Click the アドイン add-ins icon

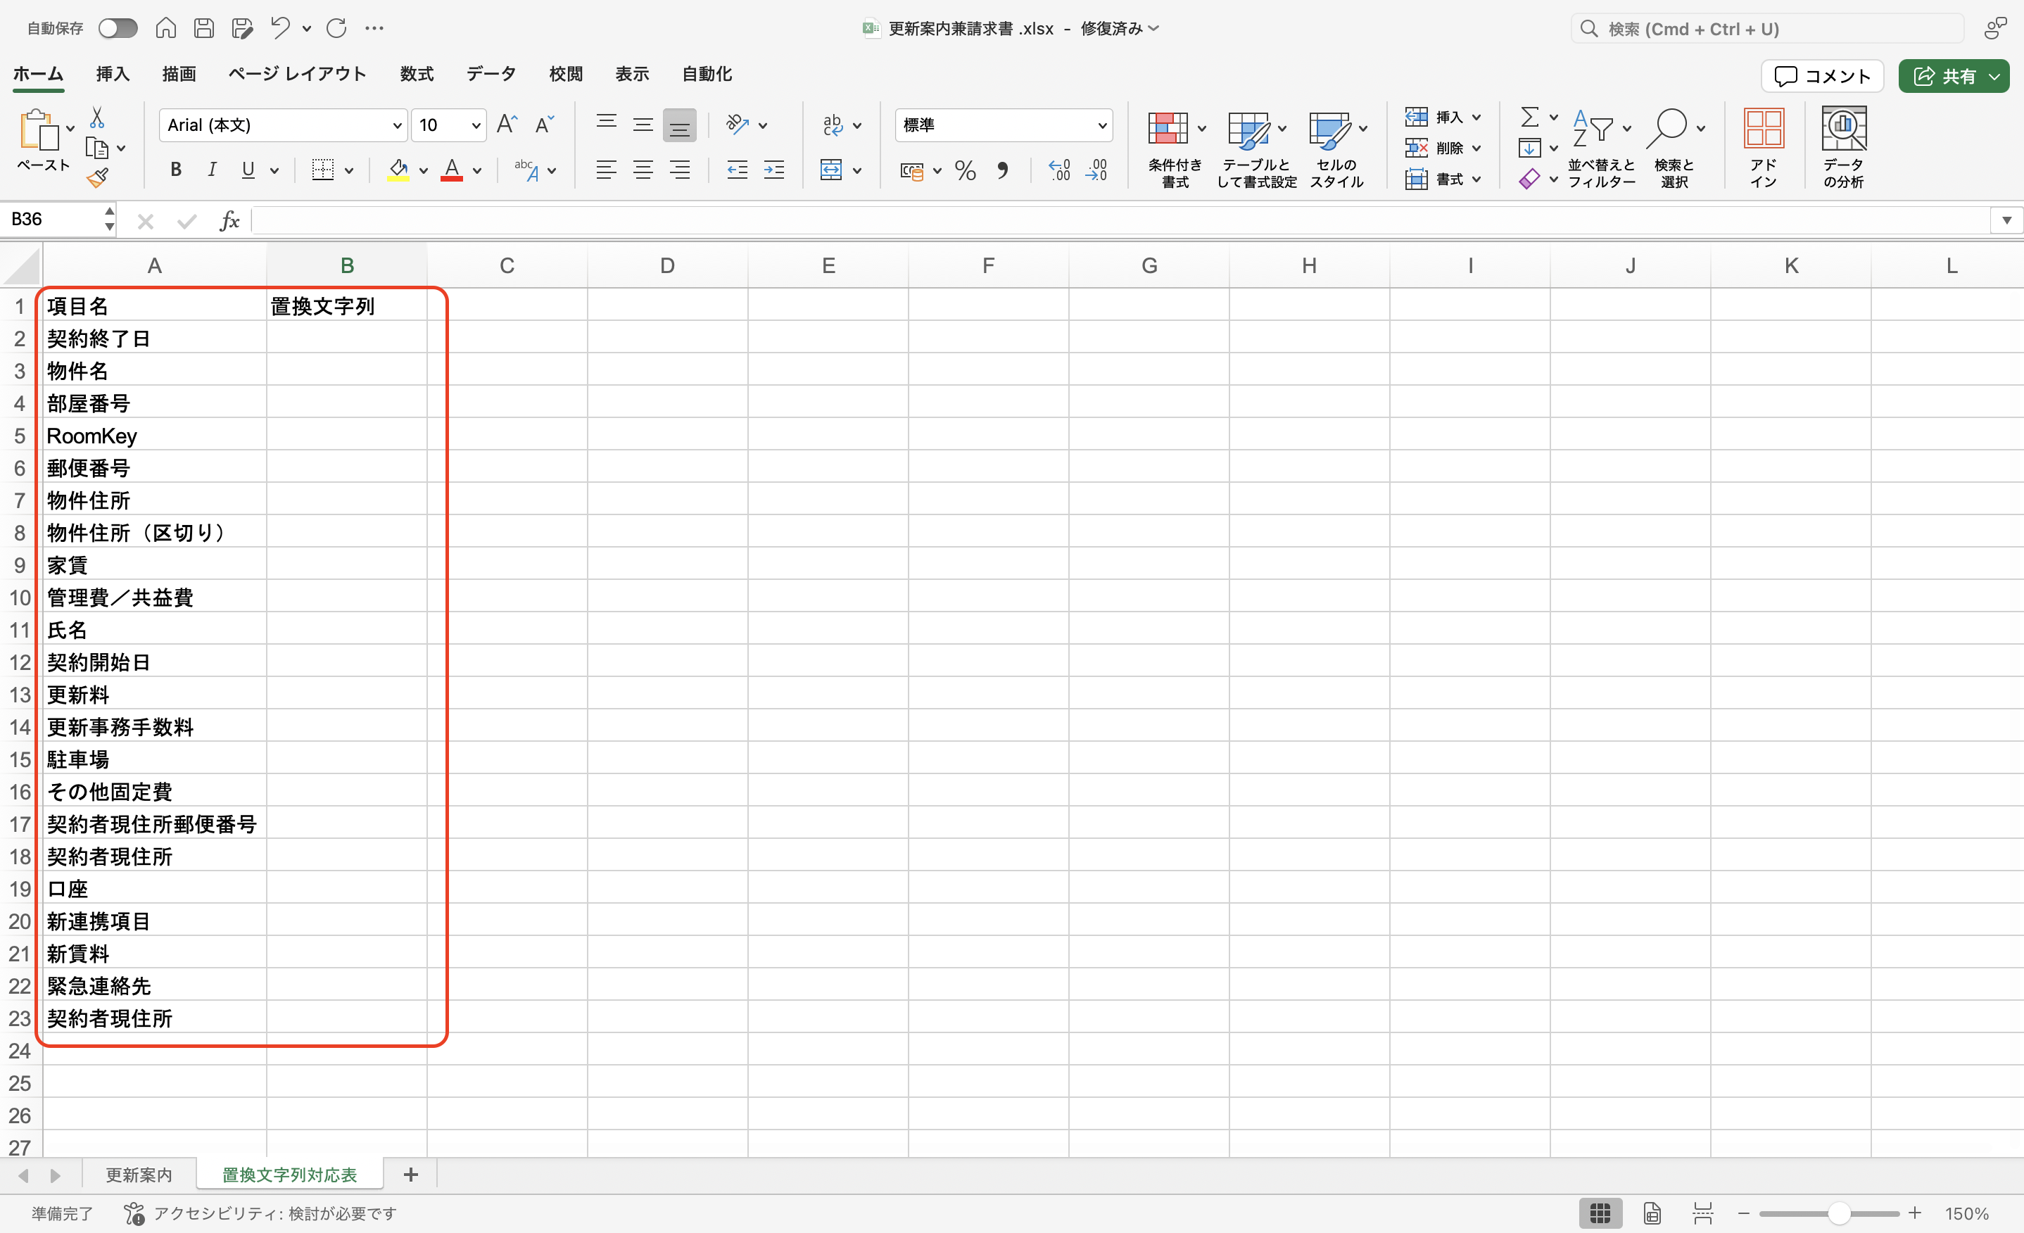pos(1763,149)
